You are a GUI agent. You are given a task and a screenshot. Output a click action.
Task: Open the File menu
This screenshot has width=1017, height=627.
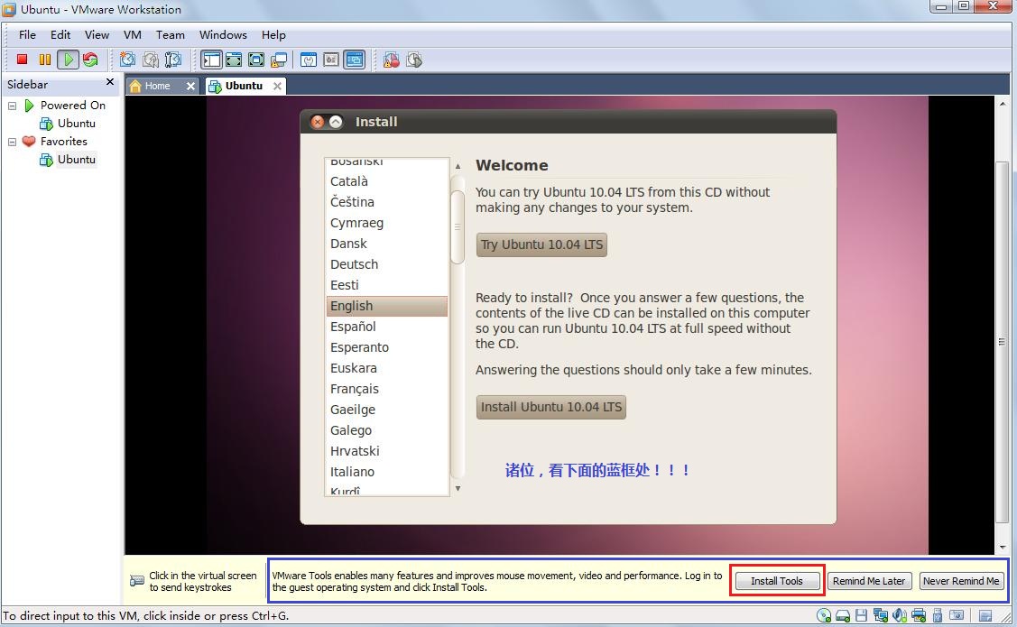(x=27, y=35)
